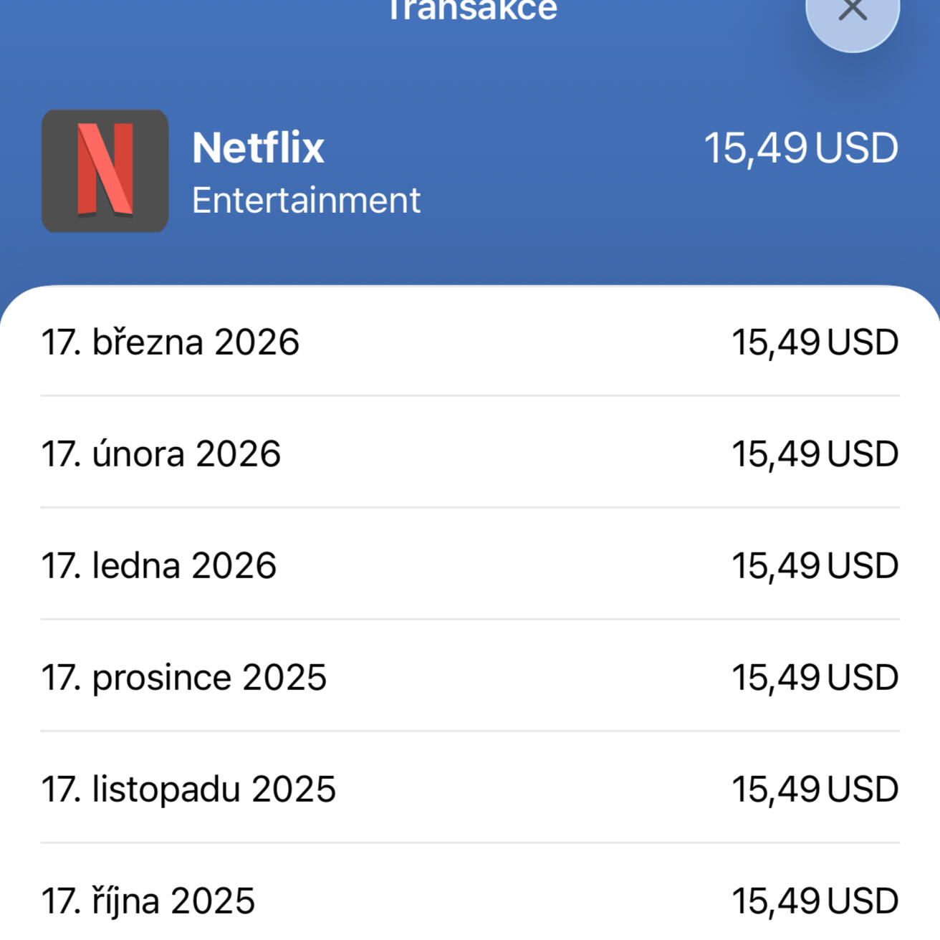Select the Entertainment category label
The height and width of the screenshot is (940, 940).
(x=306, y=200)
